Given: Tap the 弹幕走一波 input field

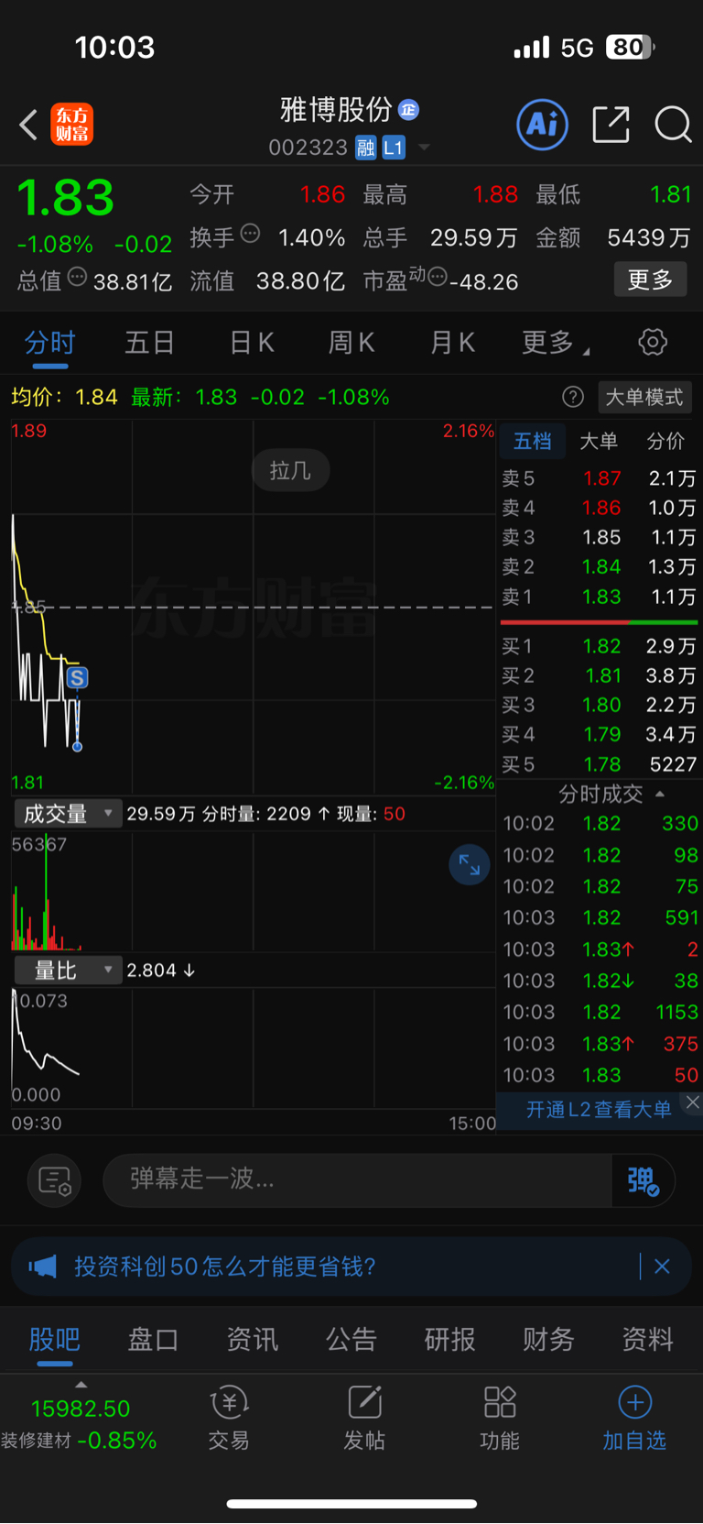Looking at the screenshot, I should pyautogui.click(x=357, y=1180).
